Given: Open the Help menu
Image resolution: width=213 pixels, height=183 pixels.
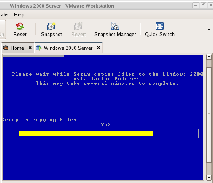Looking at the screenshot, I should tap(19, 14).
